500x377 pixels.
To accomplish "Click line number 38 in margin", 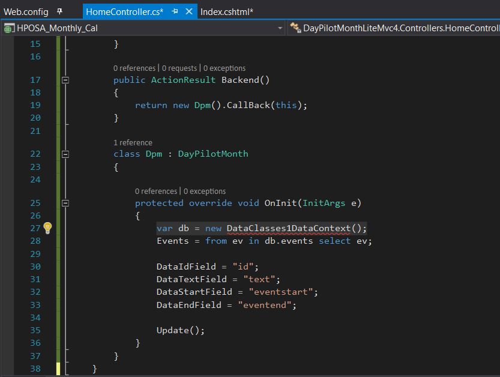I will click(35, 369).
